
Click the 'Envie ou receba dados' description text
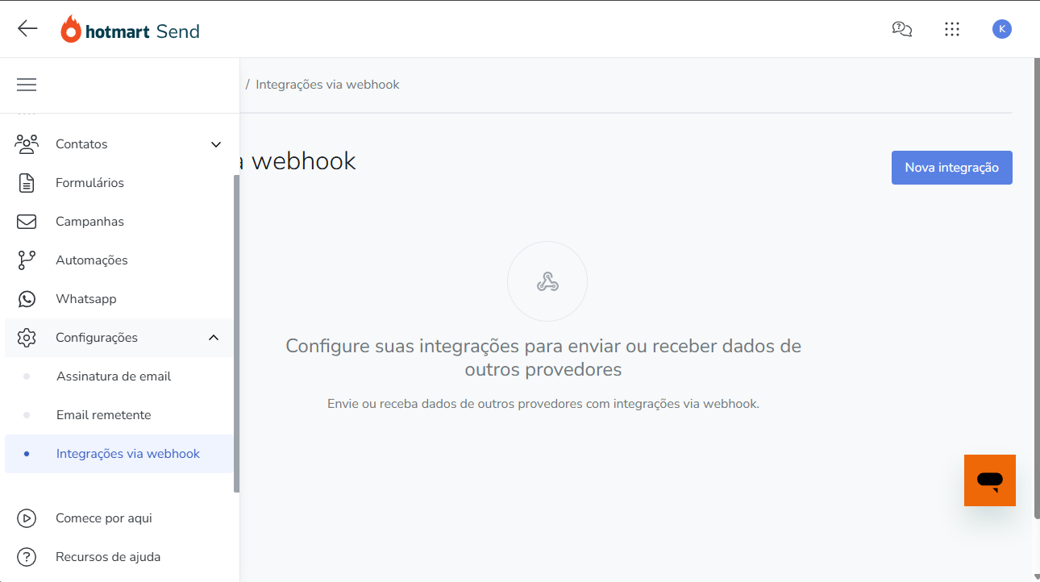pyautogui.click(x=543, y=404)
